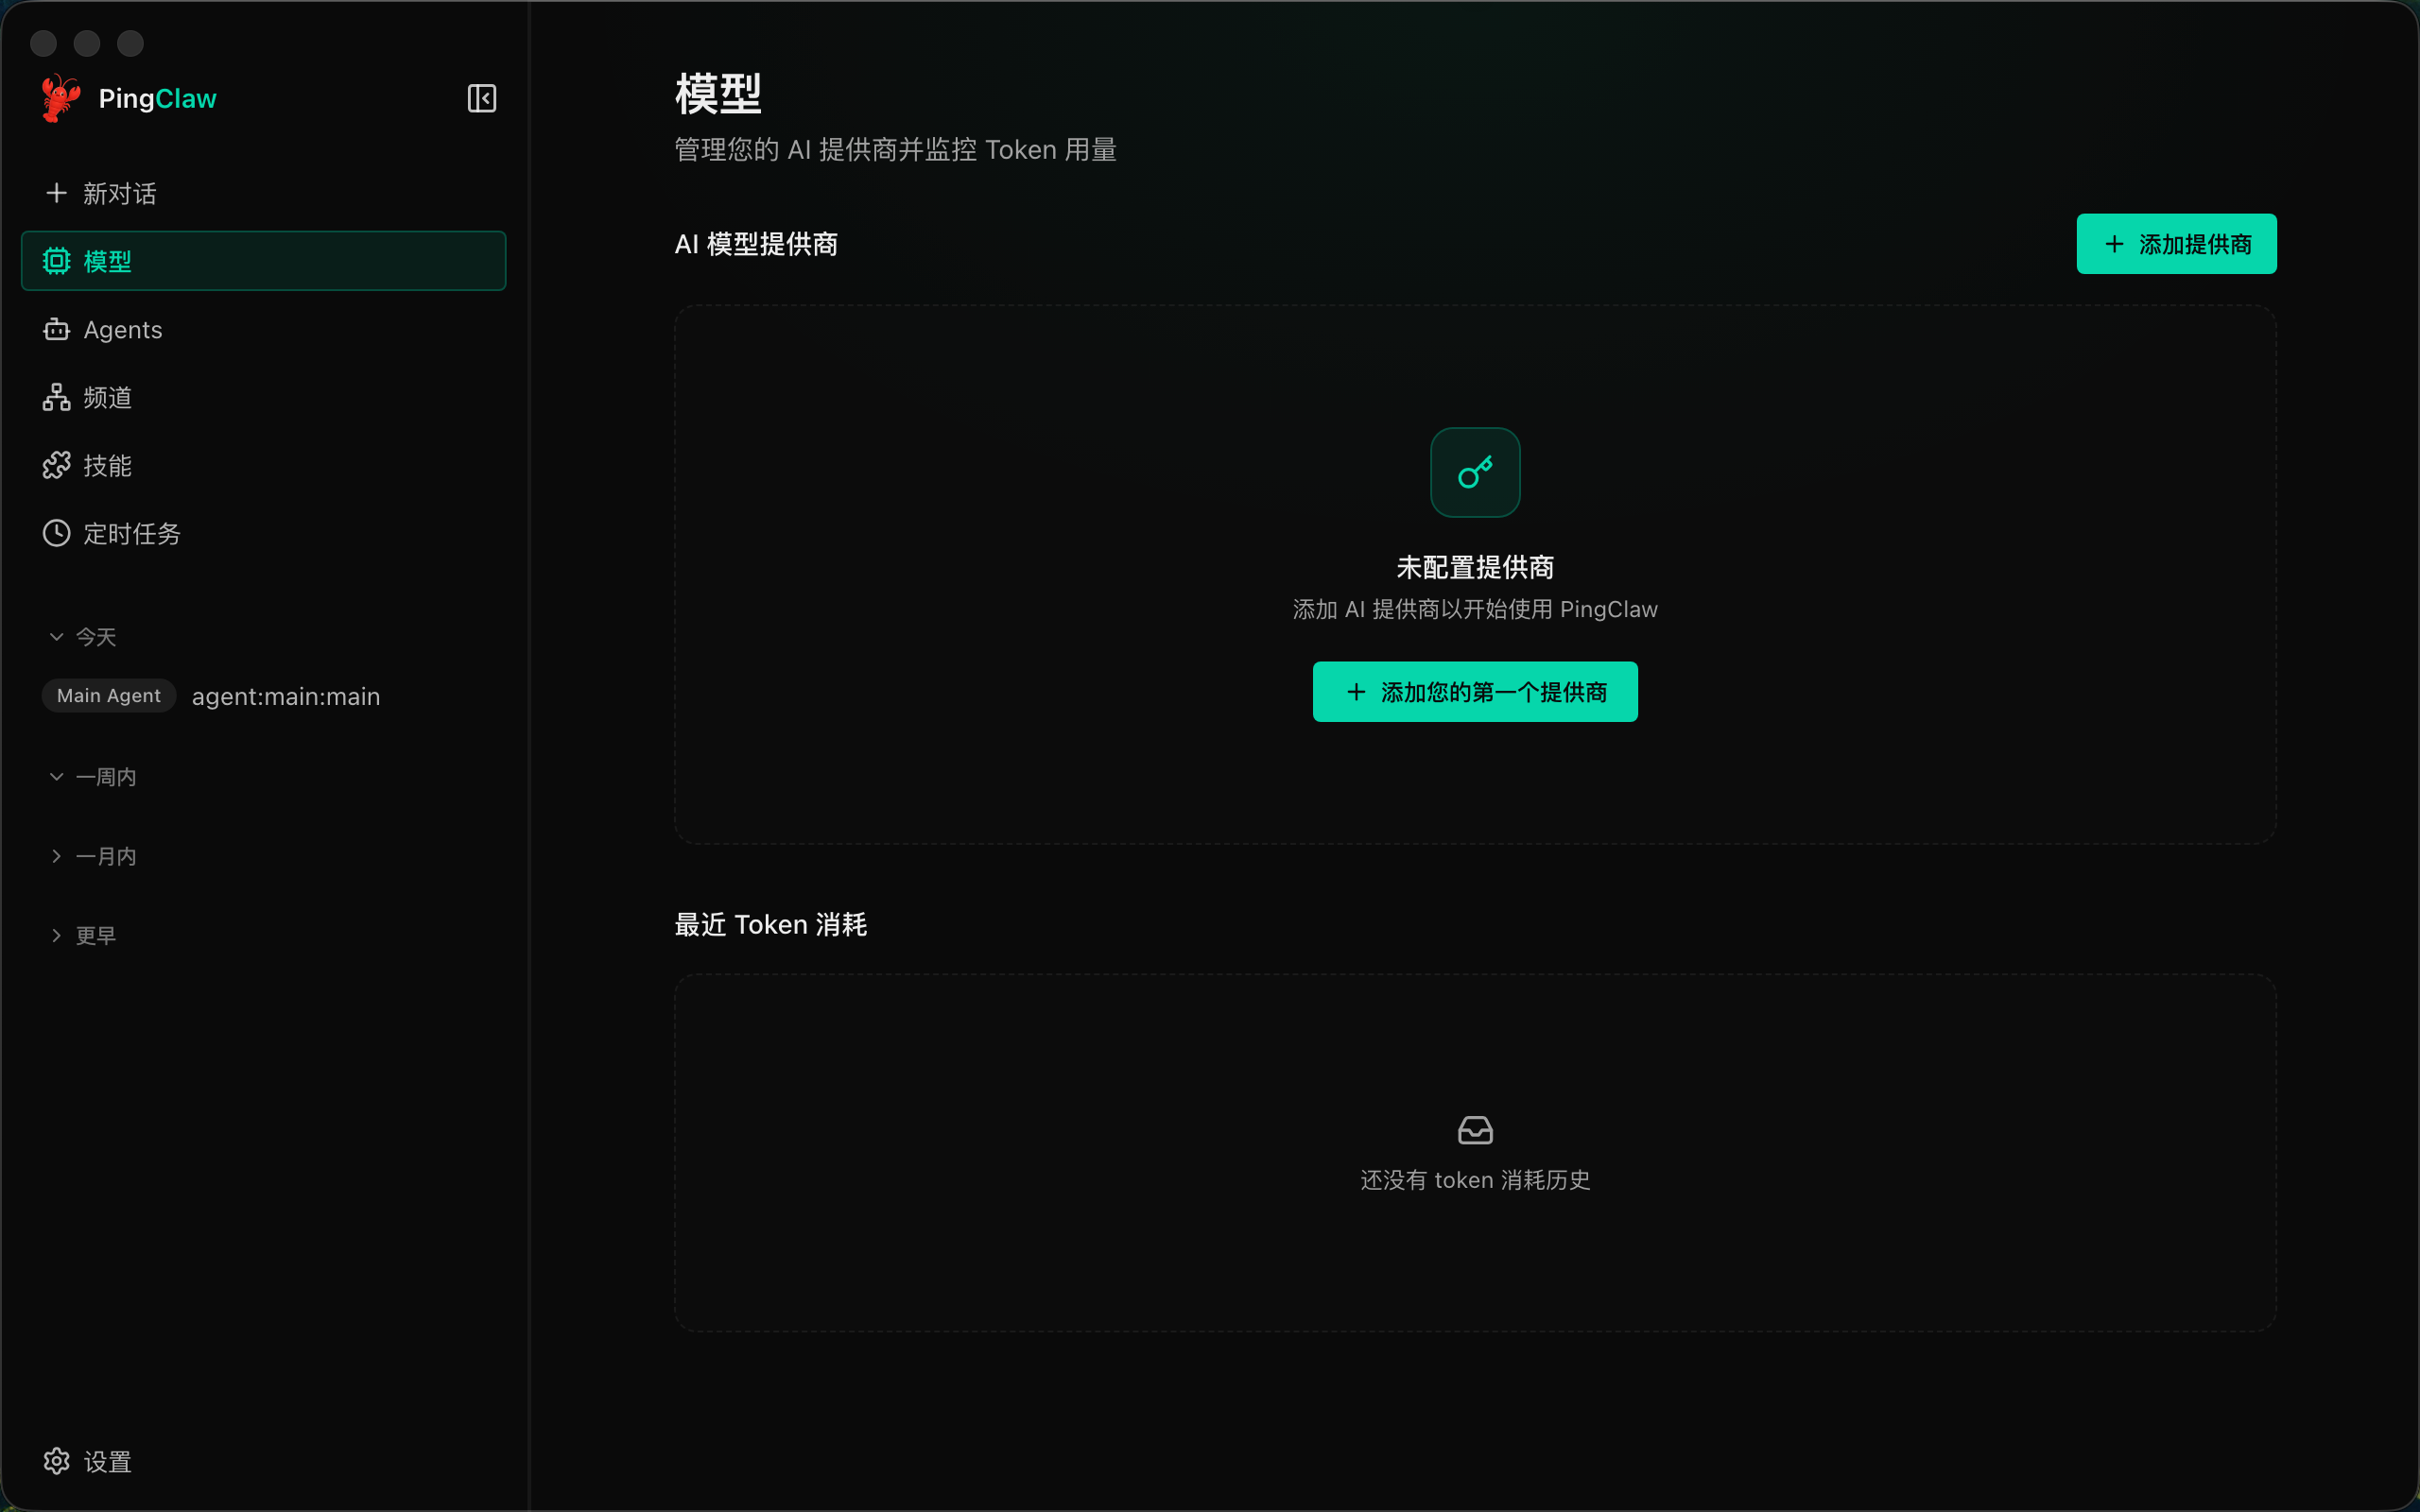The image size is (2420, 1512).
Task: Click the 模型 page title
Action: (x=718, y=93)
